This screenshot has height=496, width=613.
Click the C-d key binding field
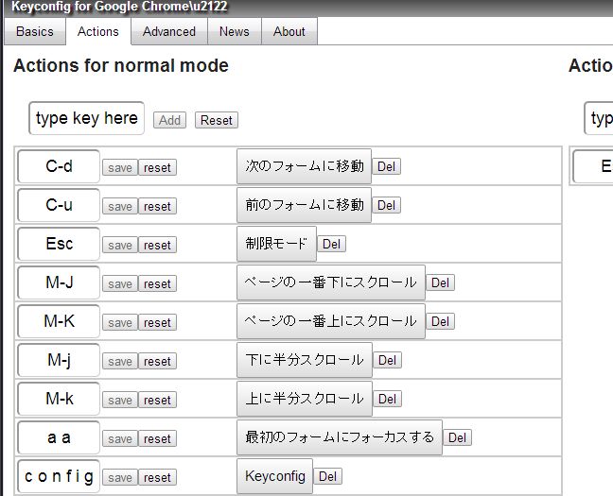pos(59,166)
